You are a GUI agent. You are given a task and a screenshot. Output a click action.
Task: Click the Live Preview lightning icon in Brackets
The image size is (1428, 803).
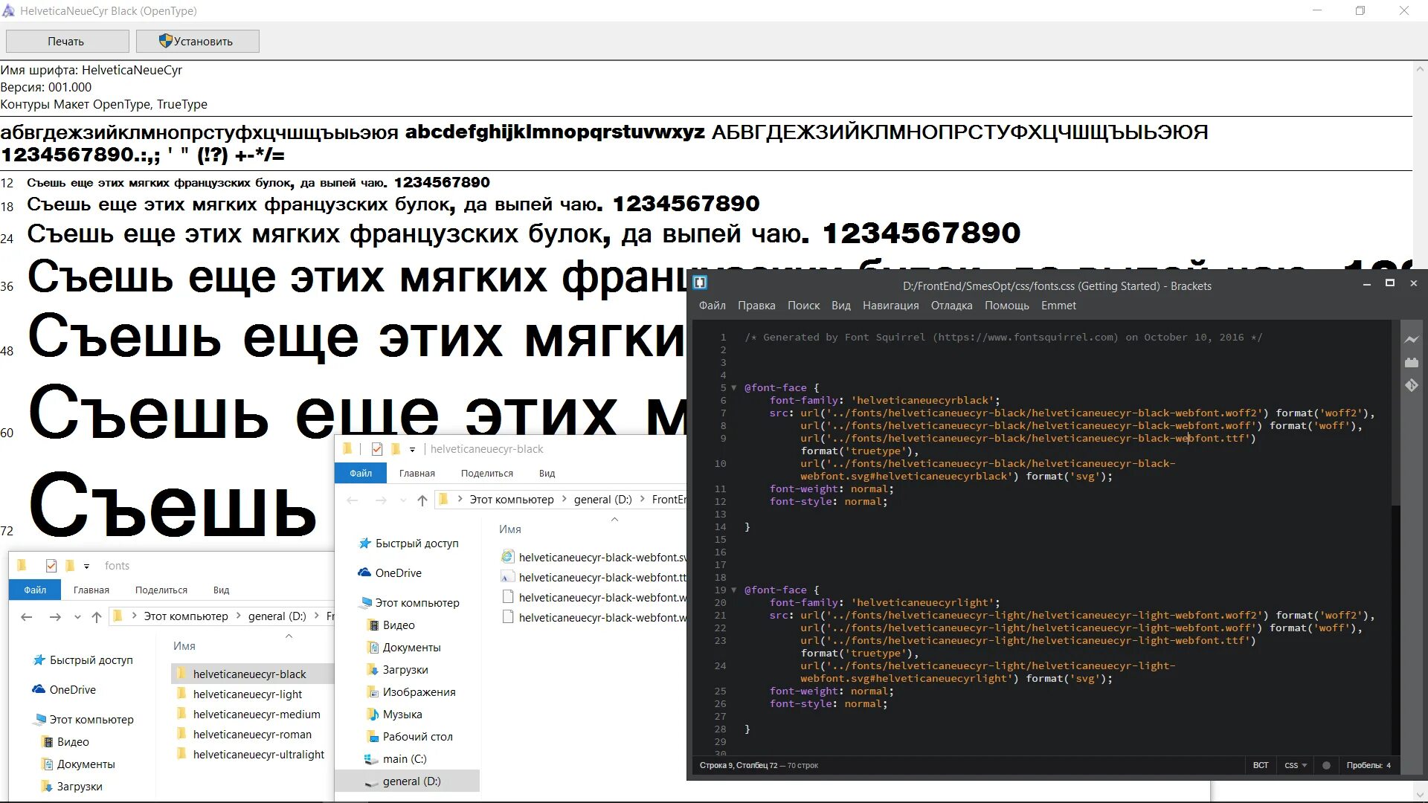pyautogui.click(x=1411, y=340)
